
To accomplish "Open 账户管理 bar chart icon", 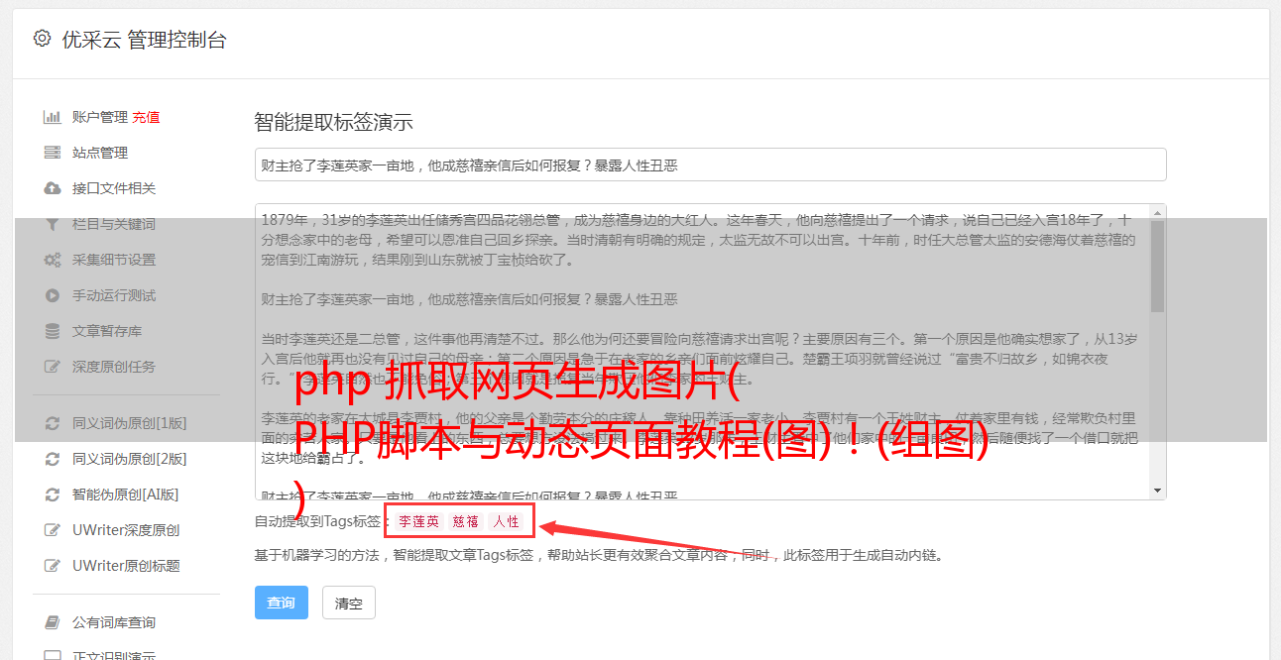I will pos(52,117).
